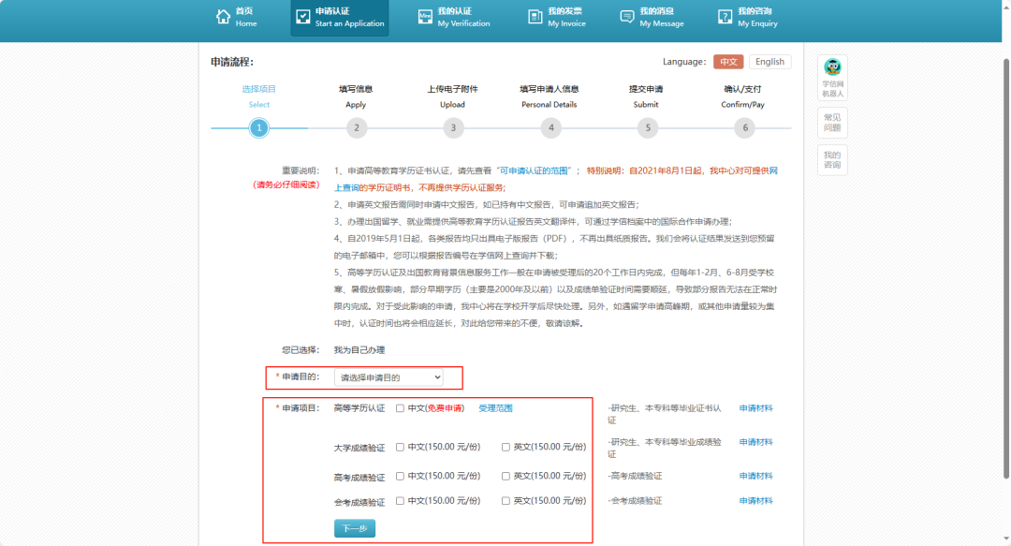Click step 4 Personal Details circle
This screenshot has width=1011, height=546.
pos(550,127)
